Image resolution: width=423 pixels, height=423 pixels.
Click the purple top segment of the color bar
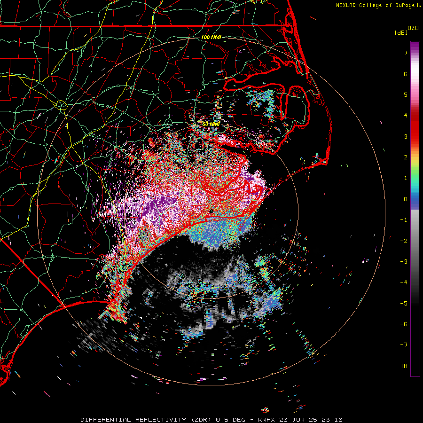(415, 47)
